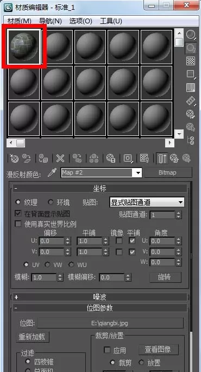
Task: Open the Material ID Channel flyout
Action: (x=128, y=158)
